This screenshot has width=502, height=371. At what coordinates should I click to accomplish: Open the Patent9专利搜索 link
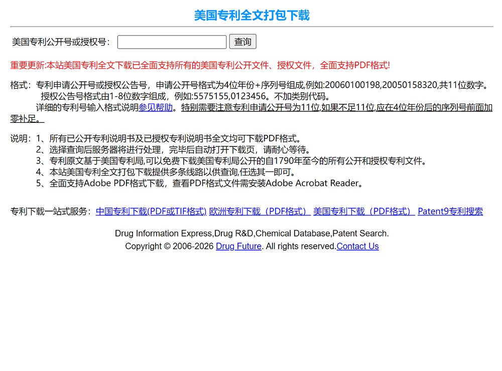coord(450,212)
